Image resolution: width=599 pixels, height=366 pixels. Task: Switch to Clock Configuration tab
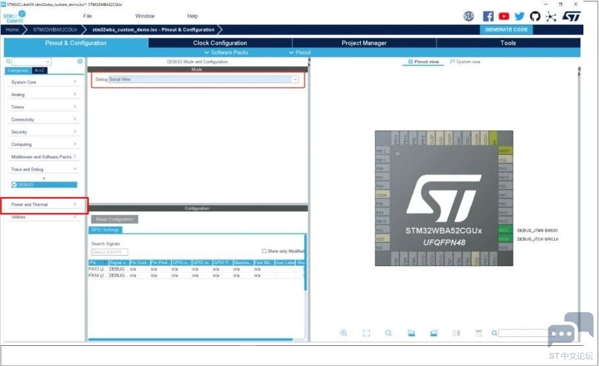220,43
